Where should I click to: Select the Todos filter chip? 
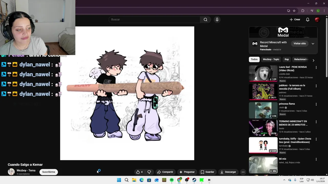pyautogui.click(x=254, y=59)
